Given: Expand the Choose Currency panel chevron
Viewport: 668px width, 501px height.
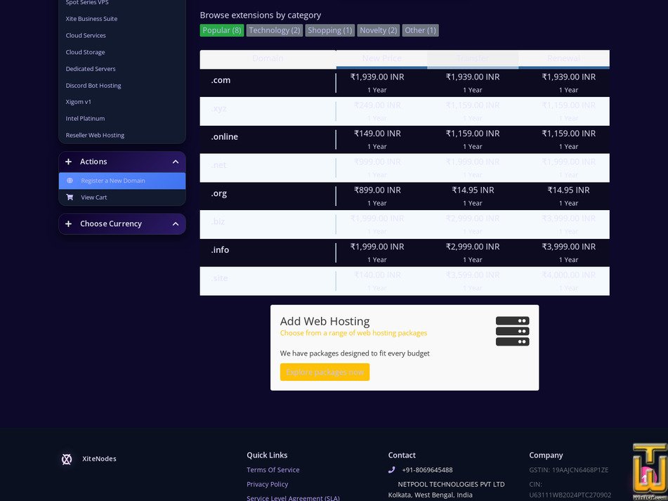Looking at the screenshot, I should 176,224.
